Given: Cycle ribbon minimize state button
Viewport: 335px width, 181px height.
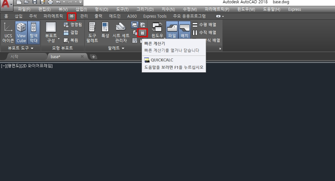Looking at the screenshot, I should [218, 16].
